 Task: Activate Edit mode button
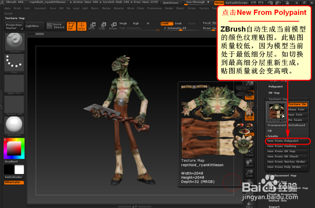tap(71, 26)
